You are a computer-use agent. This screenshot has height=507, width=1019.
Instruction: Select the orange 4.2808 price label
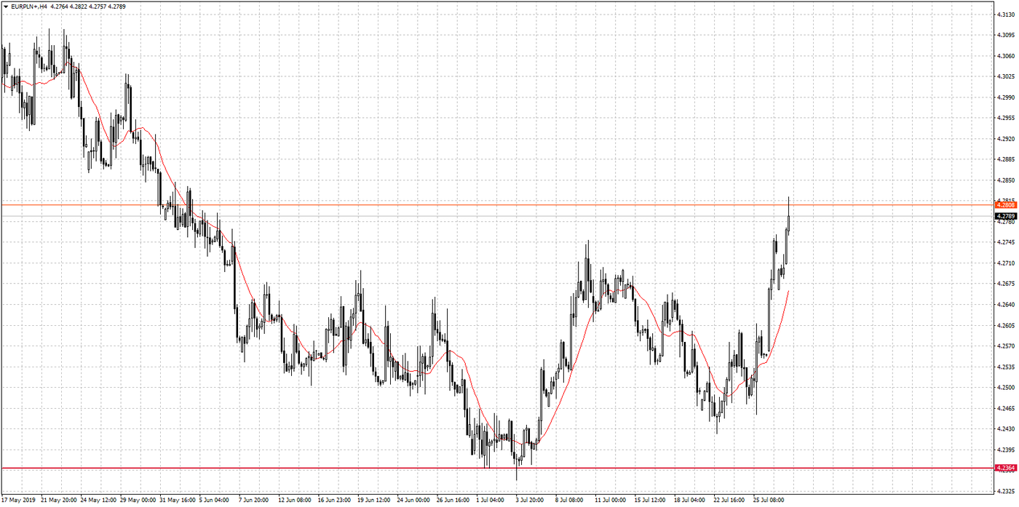(1006, 205)
